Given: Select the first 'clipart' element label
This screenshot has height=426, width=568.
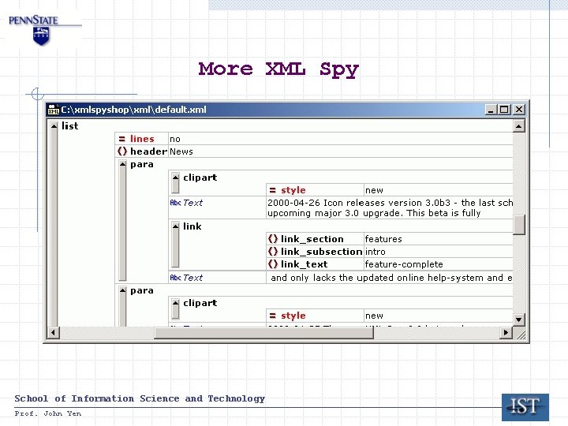Looking at the screenshot, I should [x=200, y=177].
